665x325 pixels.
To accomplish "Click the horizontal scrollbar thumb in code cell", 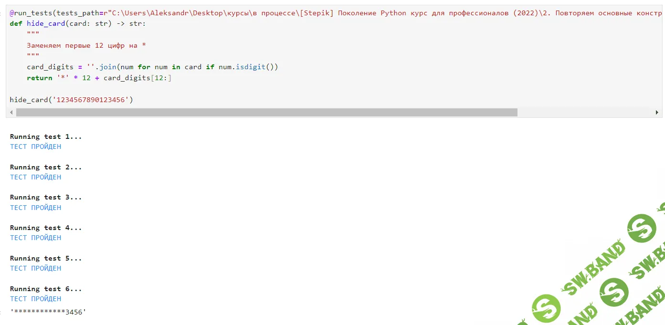I will click(266, 113).
